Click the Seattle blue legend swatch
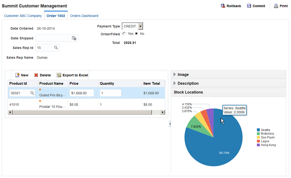 pos(258,130)
